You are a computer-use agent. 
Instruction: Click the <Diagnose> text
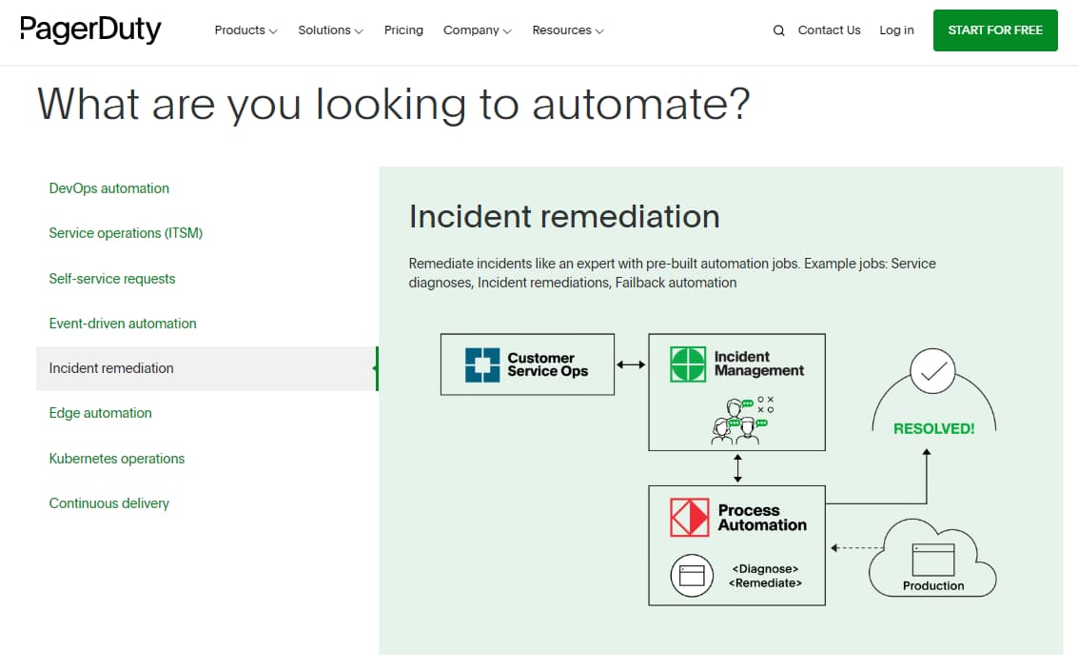pos(765,569)
